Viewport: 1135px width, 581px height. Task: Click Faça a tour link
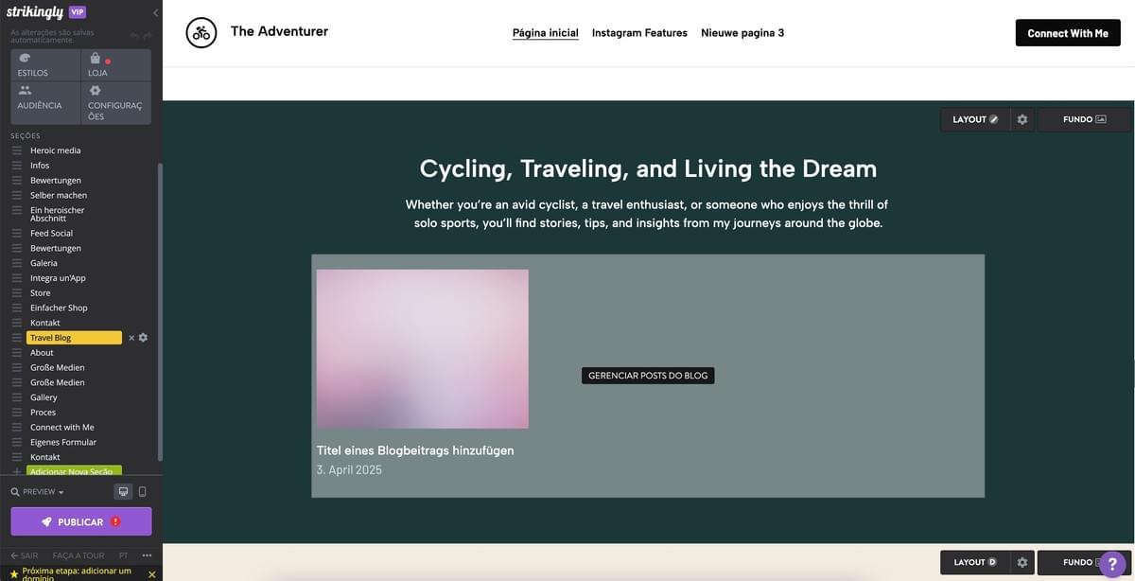coord(79,555)
